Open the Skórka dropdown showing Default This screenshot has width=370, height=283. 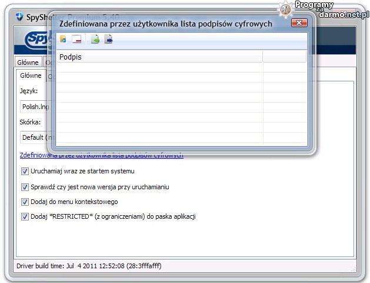point(36,137)
